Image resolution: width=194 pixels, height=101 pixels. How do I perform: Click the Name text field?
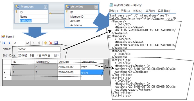[39, 49]
